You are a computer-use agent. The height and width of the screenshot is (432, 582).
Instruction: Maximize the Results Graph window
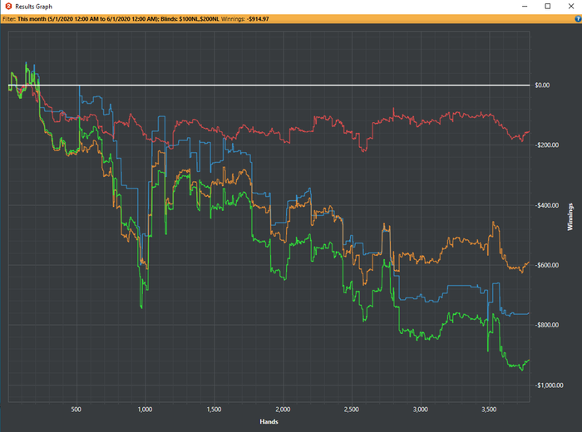(547, 7)
